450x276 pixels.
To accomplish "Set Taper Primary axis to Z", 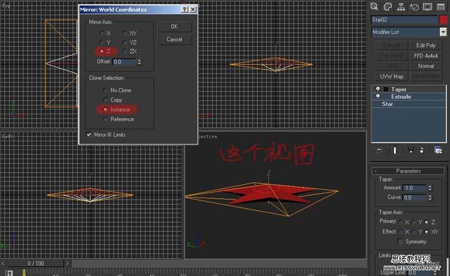I will (426, 222).
